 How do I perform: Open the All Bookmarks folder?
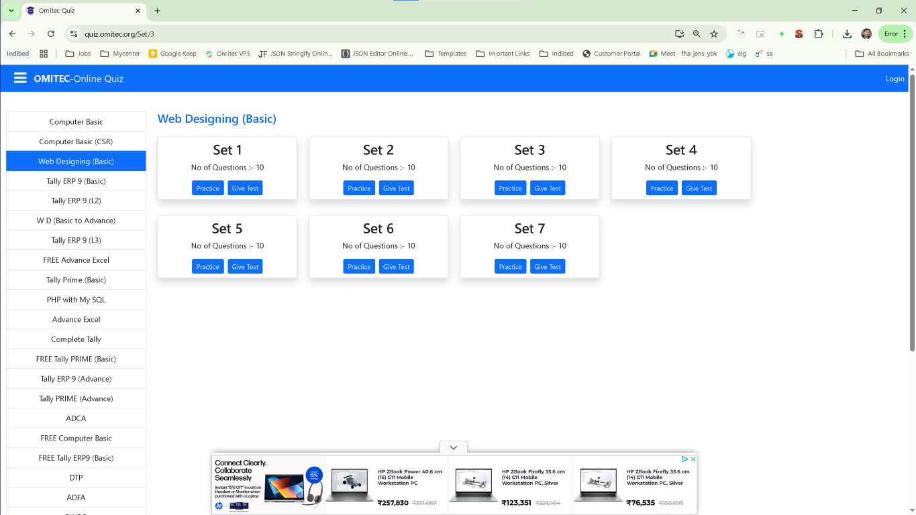(882, 54)
